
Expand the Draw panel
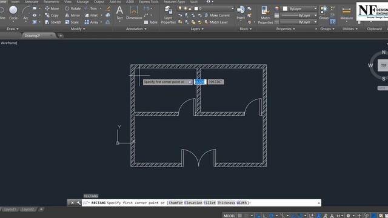point(12,29)
